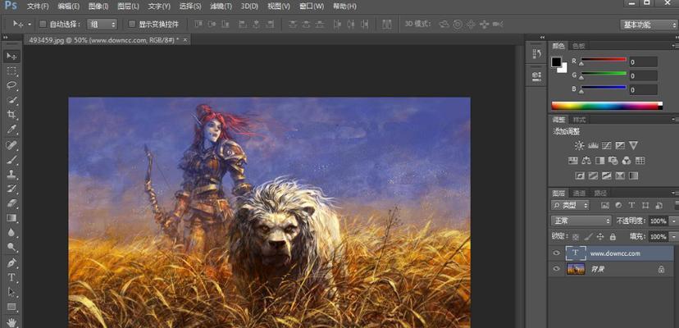Open the 图像(I) menu
This screenshot has width=679, height=328.
(x=98, y=7)
